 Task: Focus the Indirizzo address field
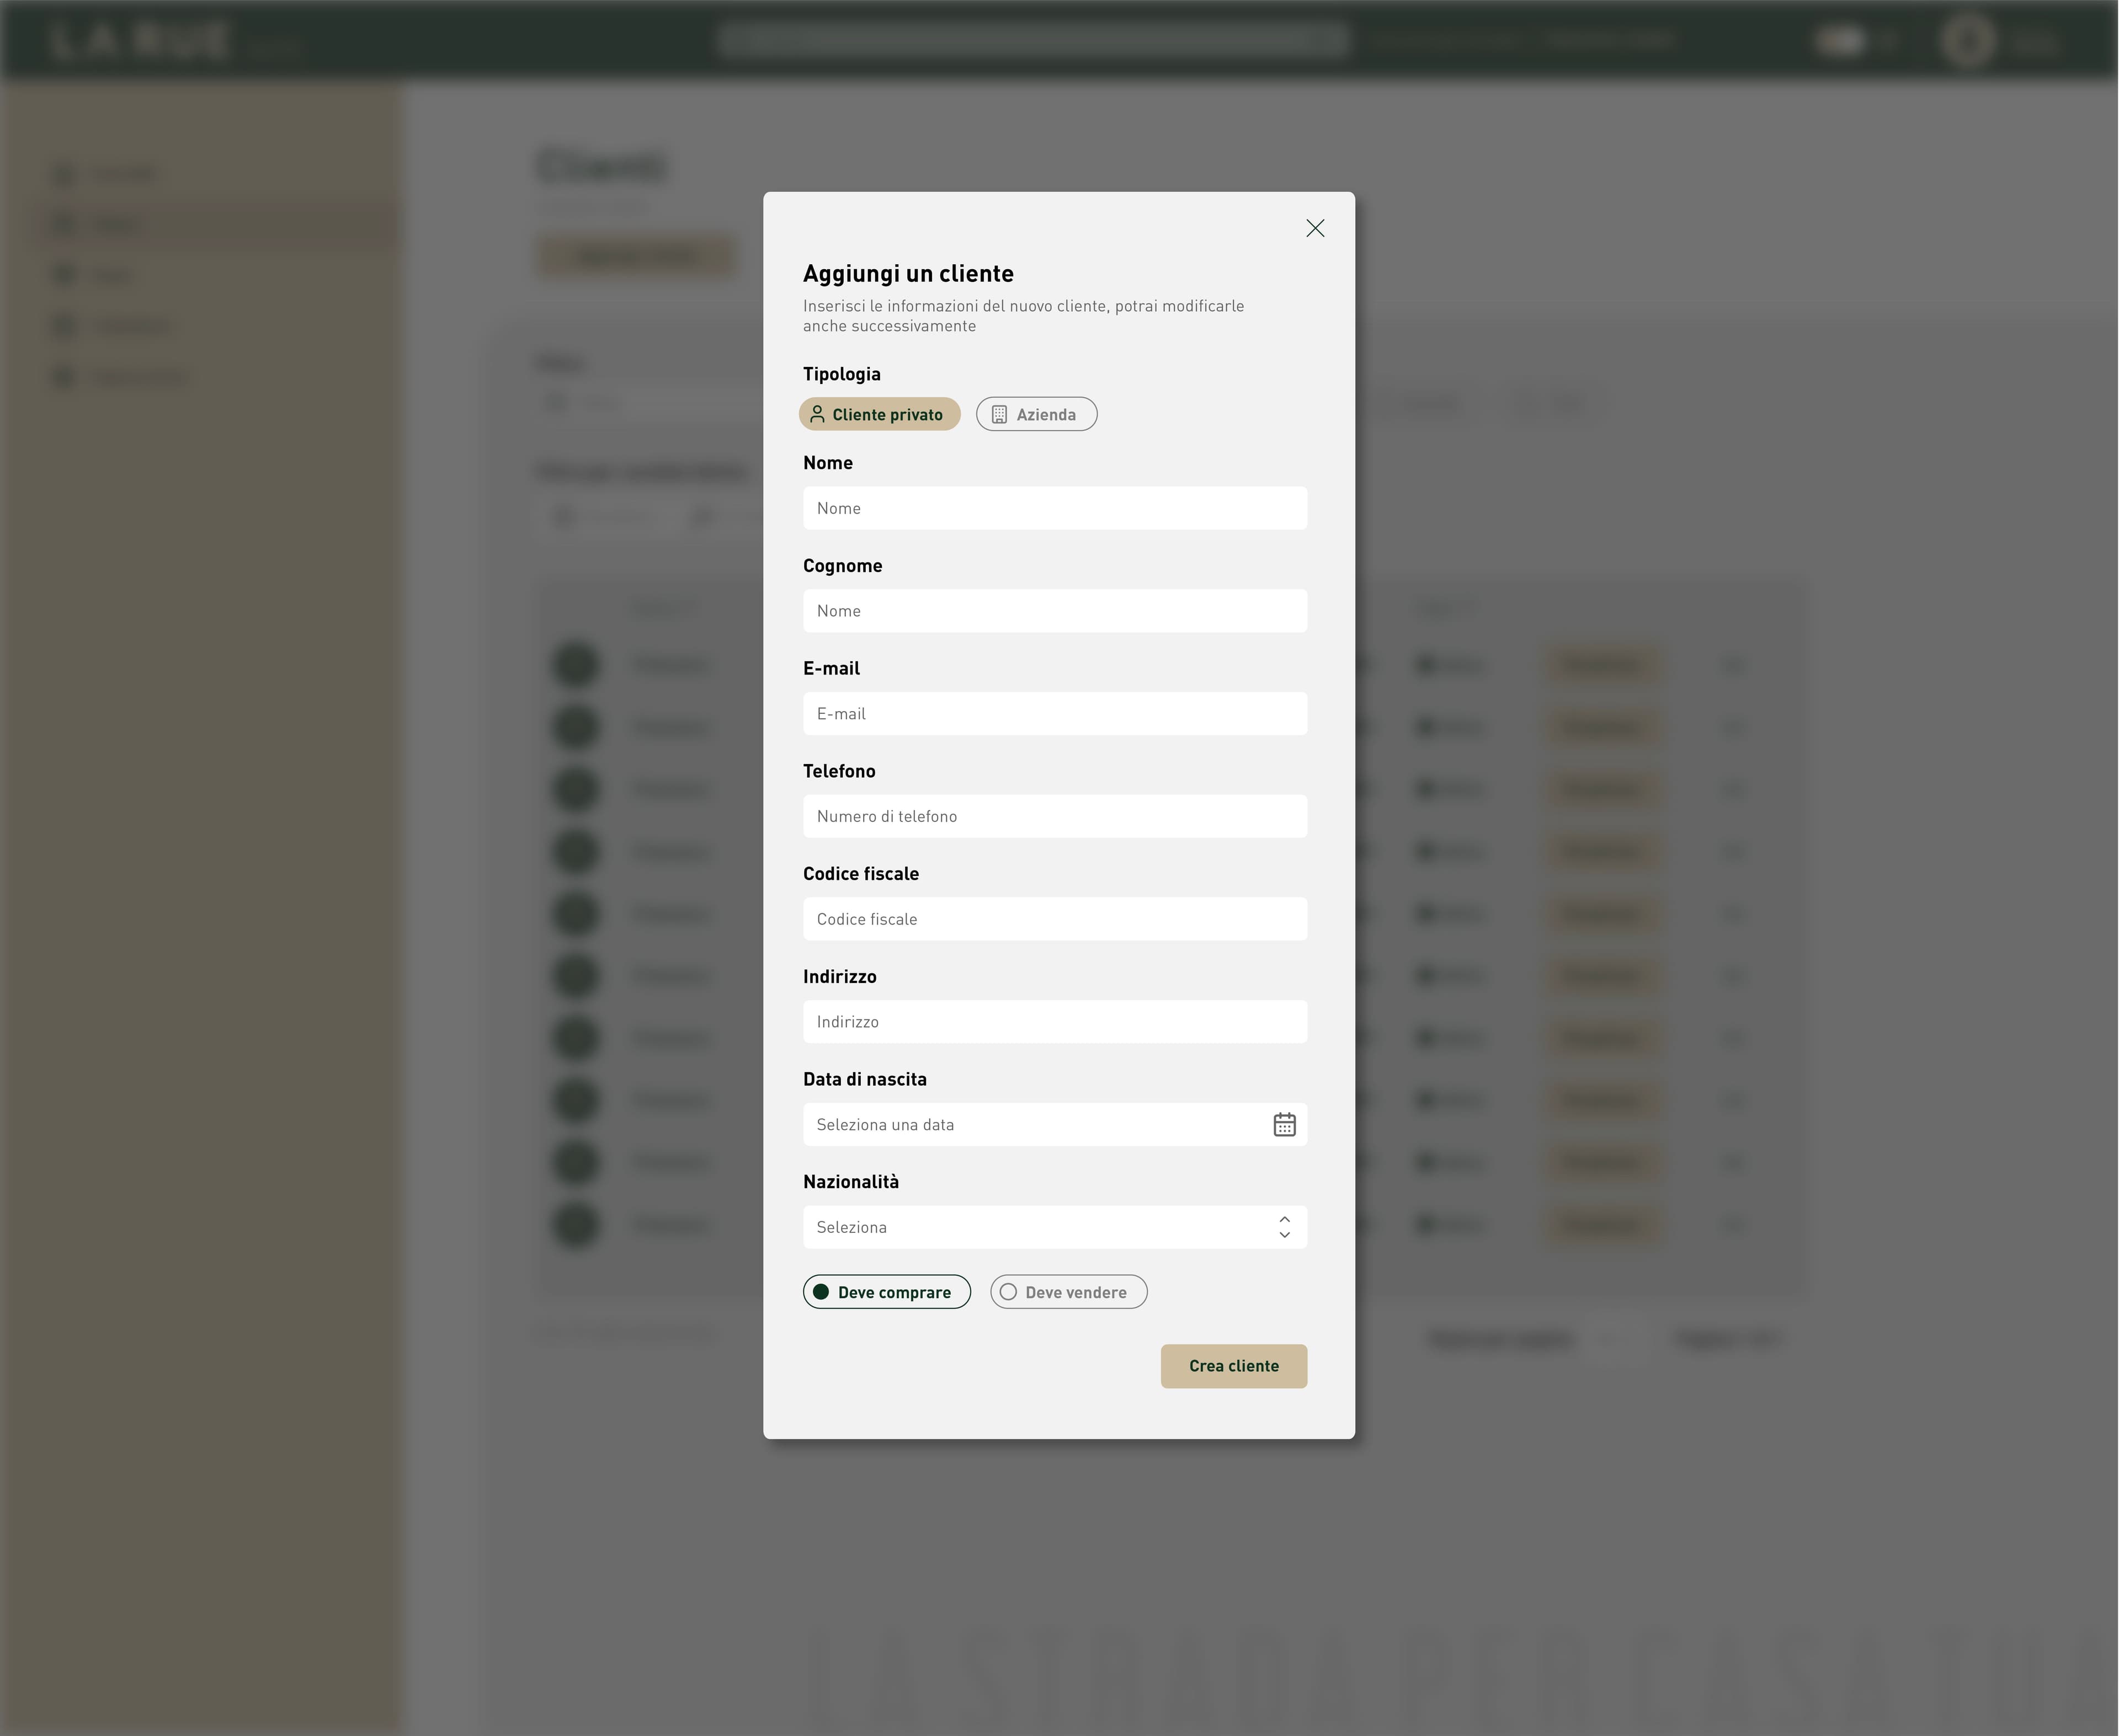tap(1055, 1022)
